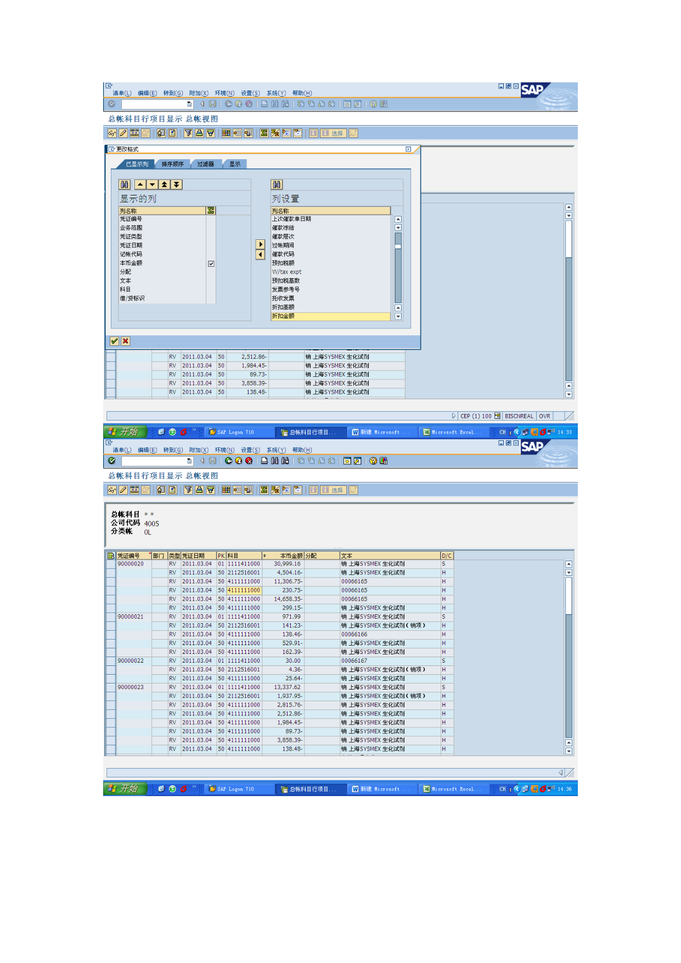Click highlighted 4111111000 cell beside 230.75-

coord(244,590)
